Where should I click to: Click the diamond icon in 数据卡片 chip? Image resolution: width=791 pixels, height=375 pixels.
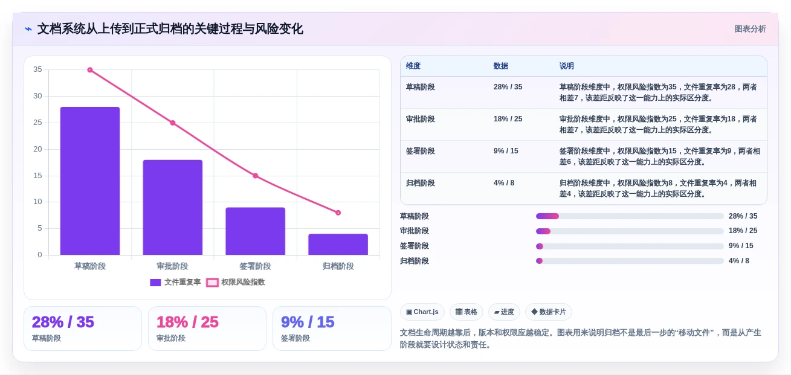click(x=534, y=312)
